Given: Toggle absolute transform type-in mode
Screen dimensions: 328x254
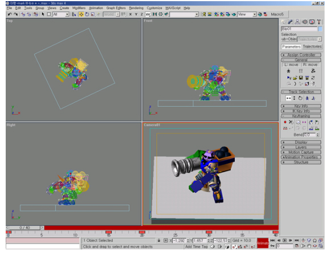Looking at the screenshot, I should (x=165, y=240).
